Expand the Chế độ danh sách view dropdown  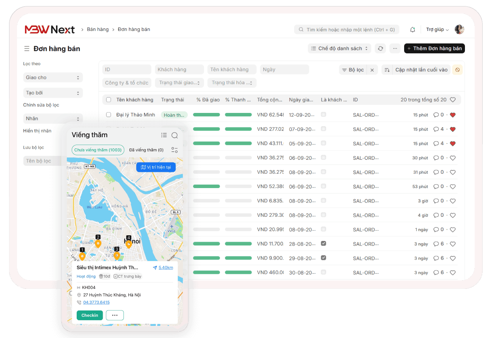[x=339, y=48]
